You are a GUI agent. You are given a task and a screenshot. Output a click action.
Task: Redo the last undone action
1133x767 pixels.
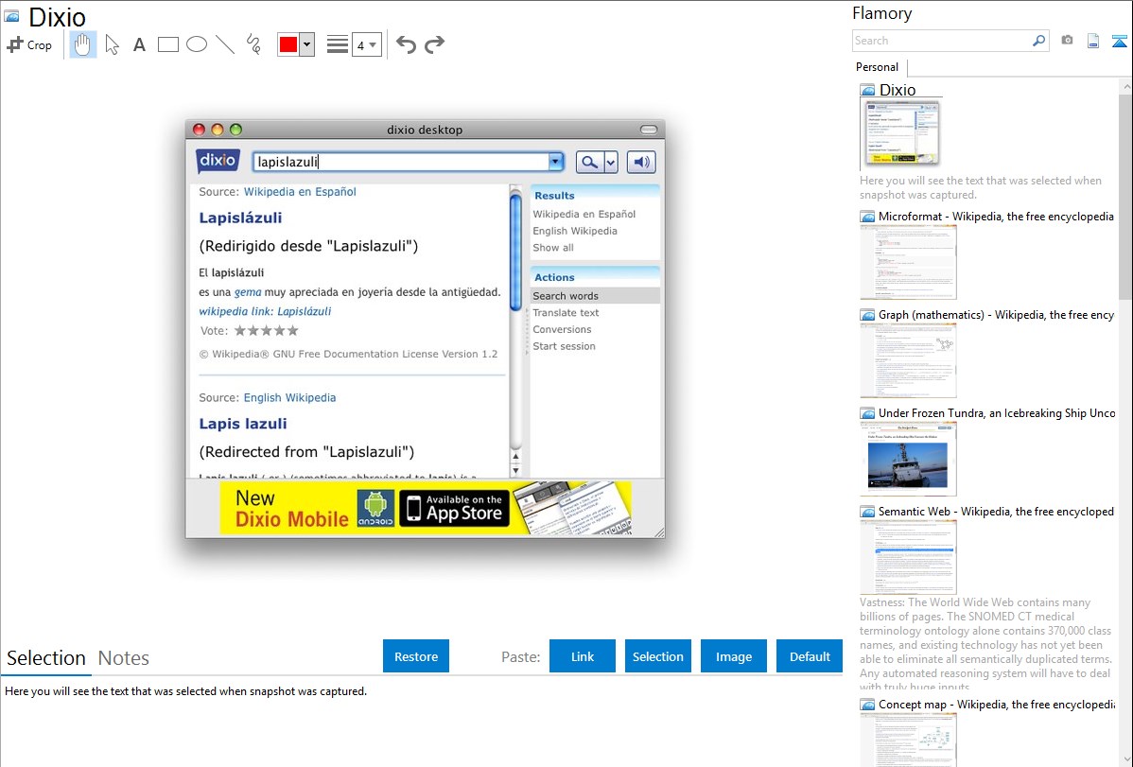[434, 44]
